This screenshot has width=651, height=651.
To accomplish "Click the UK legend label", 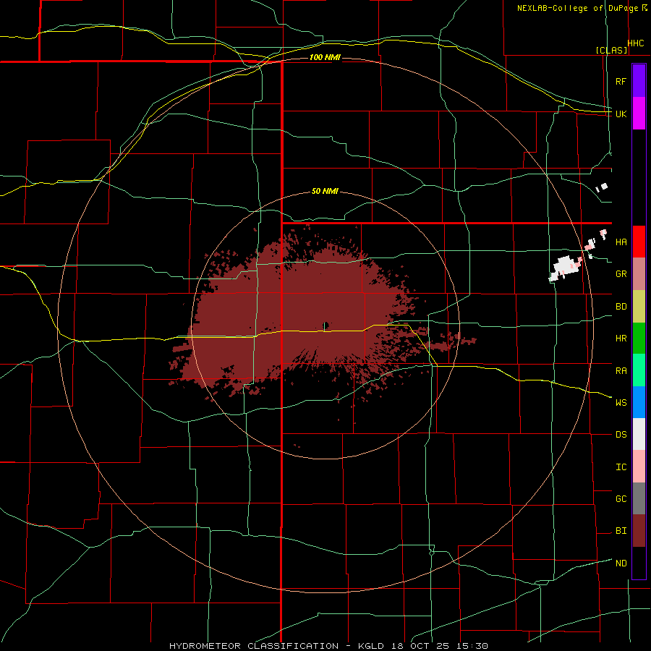I will point(621,114).
